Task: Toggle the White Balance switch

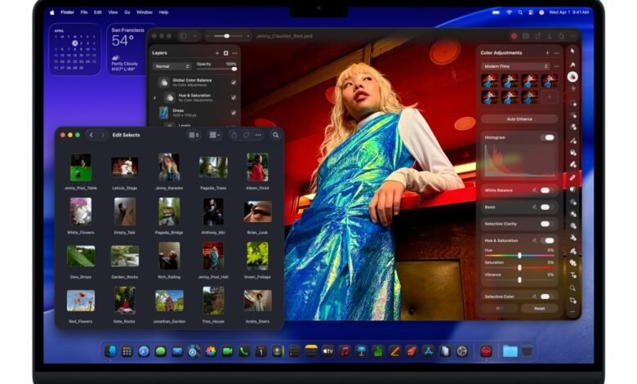Action: 546,190
